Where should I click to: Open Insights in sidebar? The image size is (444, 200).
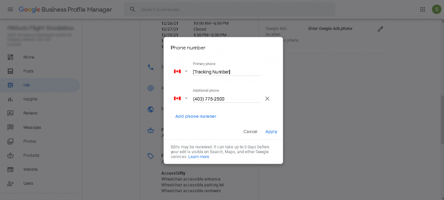30,99
